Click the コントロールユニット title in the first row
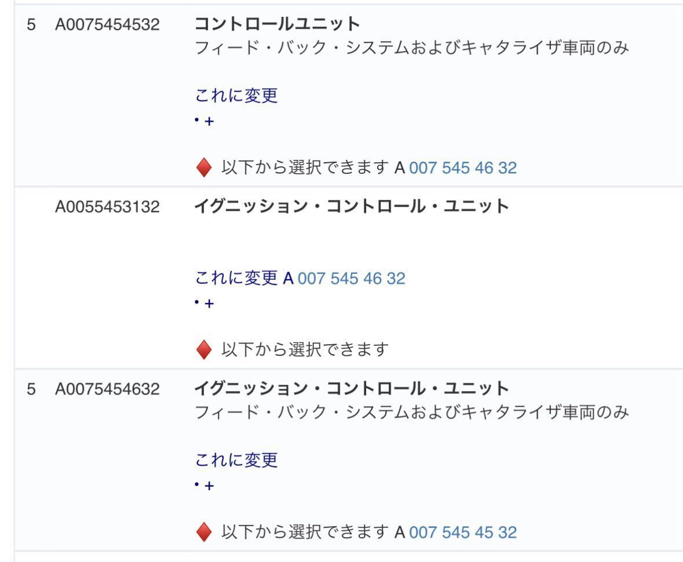683x562 pixels. coord(277,25)
